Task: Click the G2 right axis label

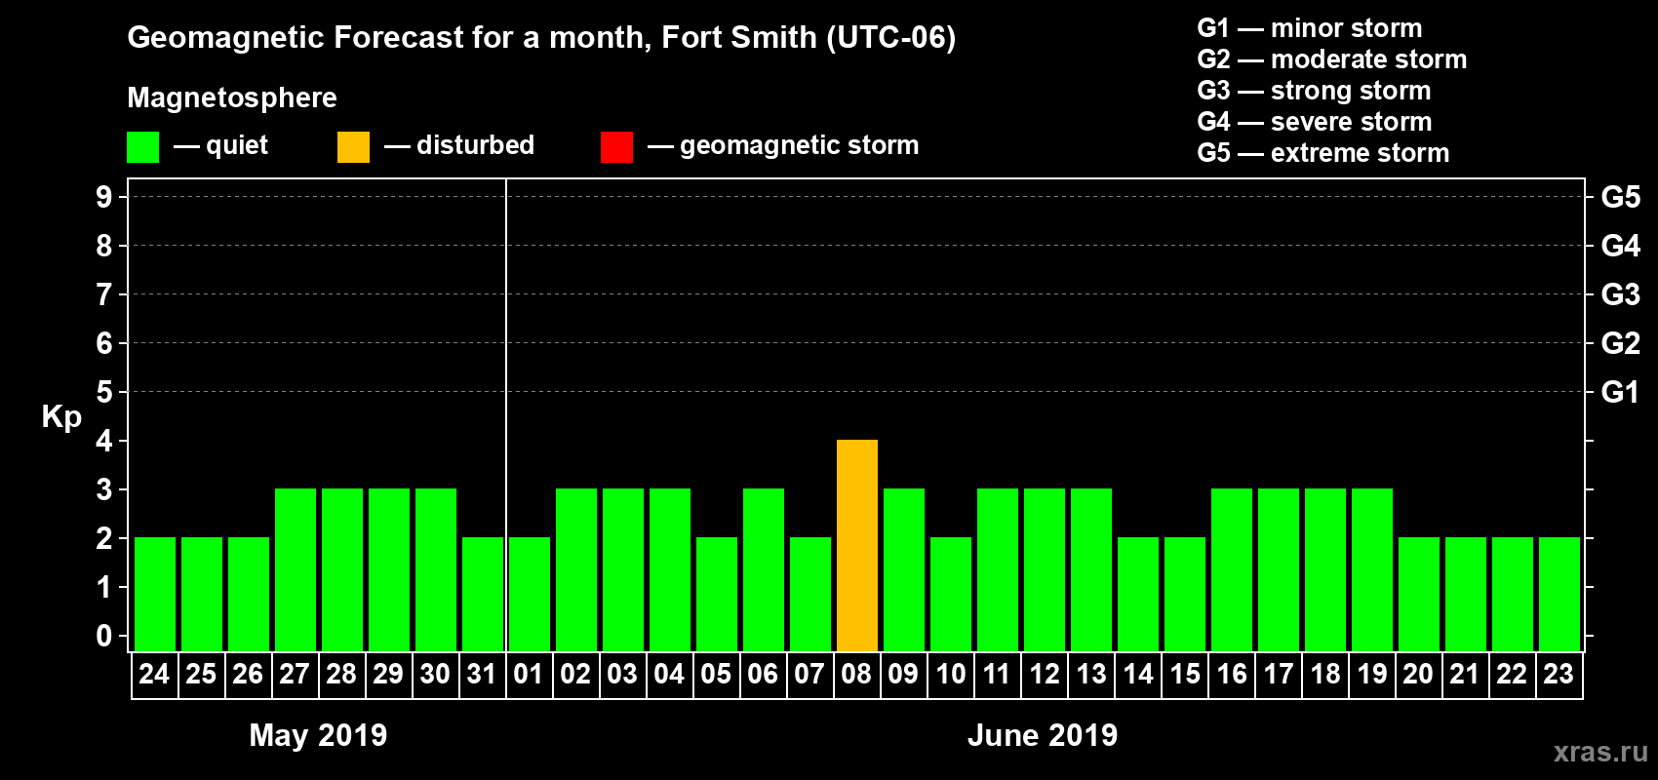Action: [x=1621, y=343]
